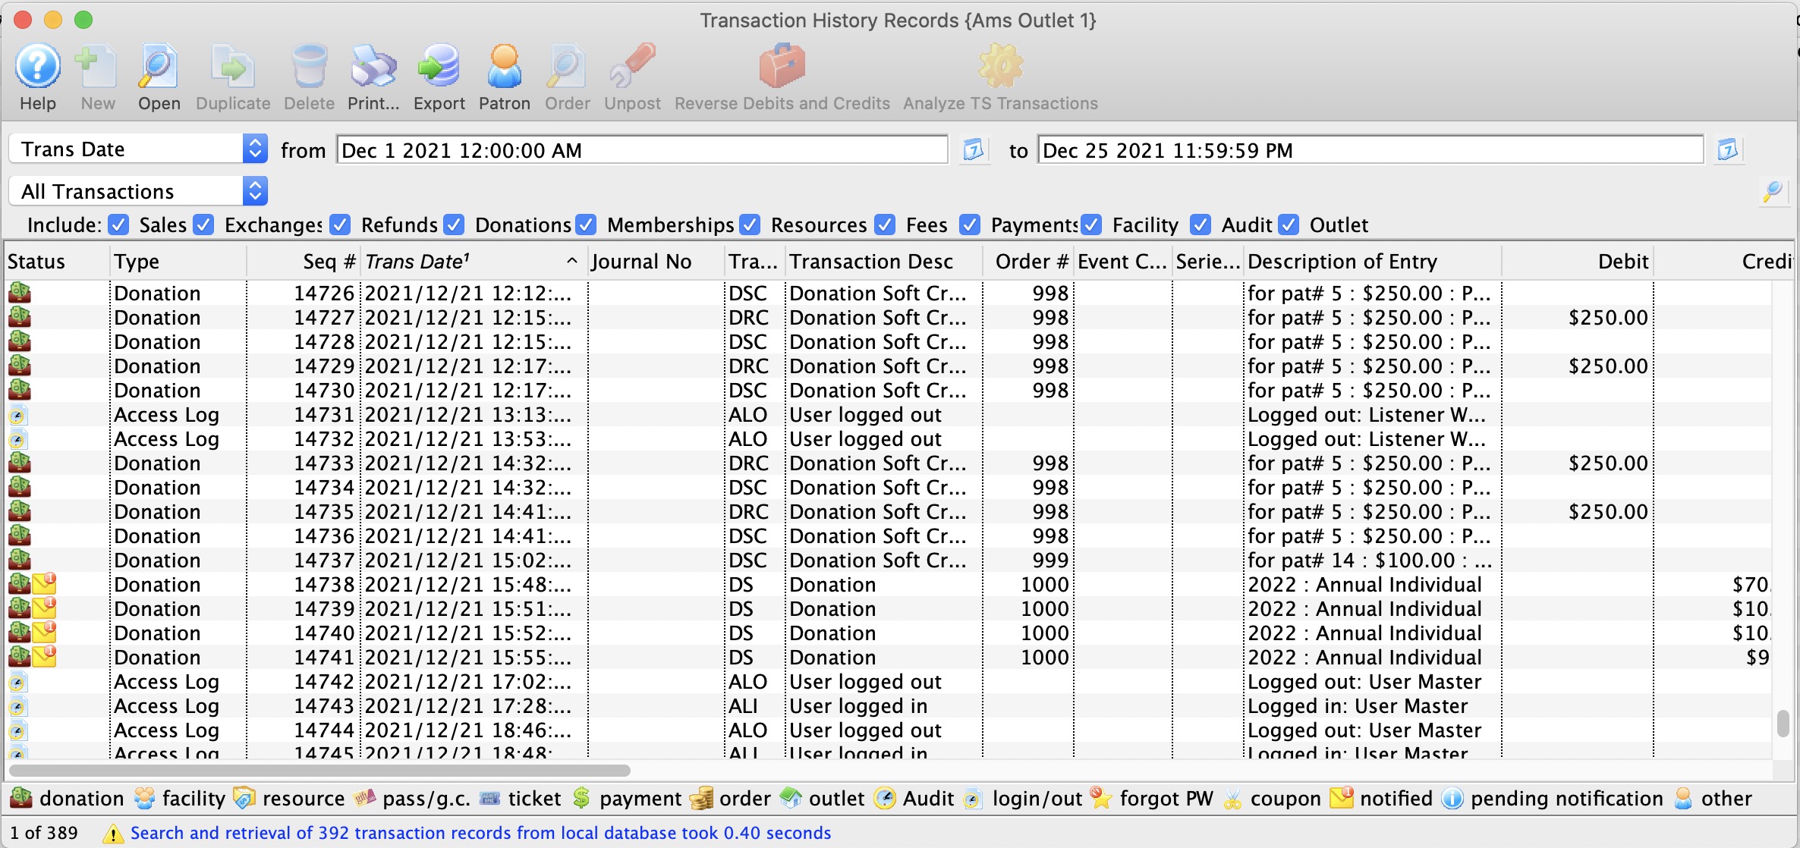Select the Patron icon in the toolbar
Image resolution: width=1800 pixels, height=848 pixels.
point(504,76)
